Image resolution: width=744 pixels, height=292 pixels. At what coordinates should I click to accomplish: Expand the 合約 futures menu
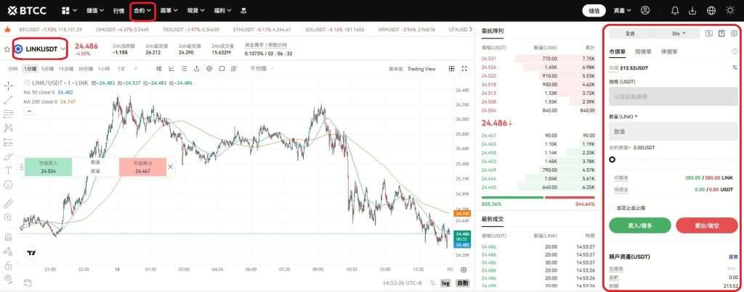point(142,10)
